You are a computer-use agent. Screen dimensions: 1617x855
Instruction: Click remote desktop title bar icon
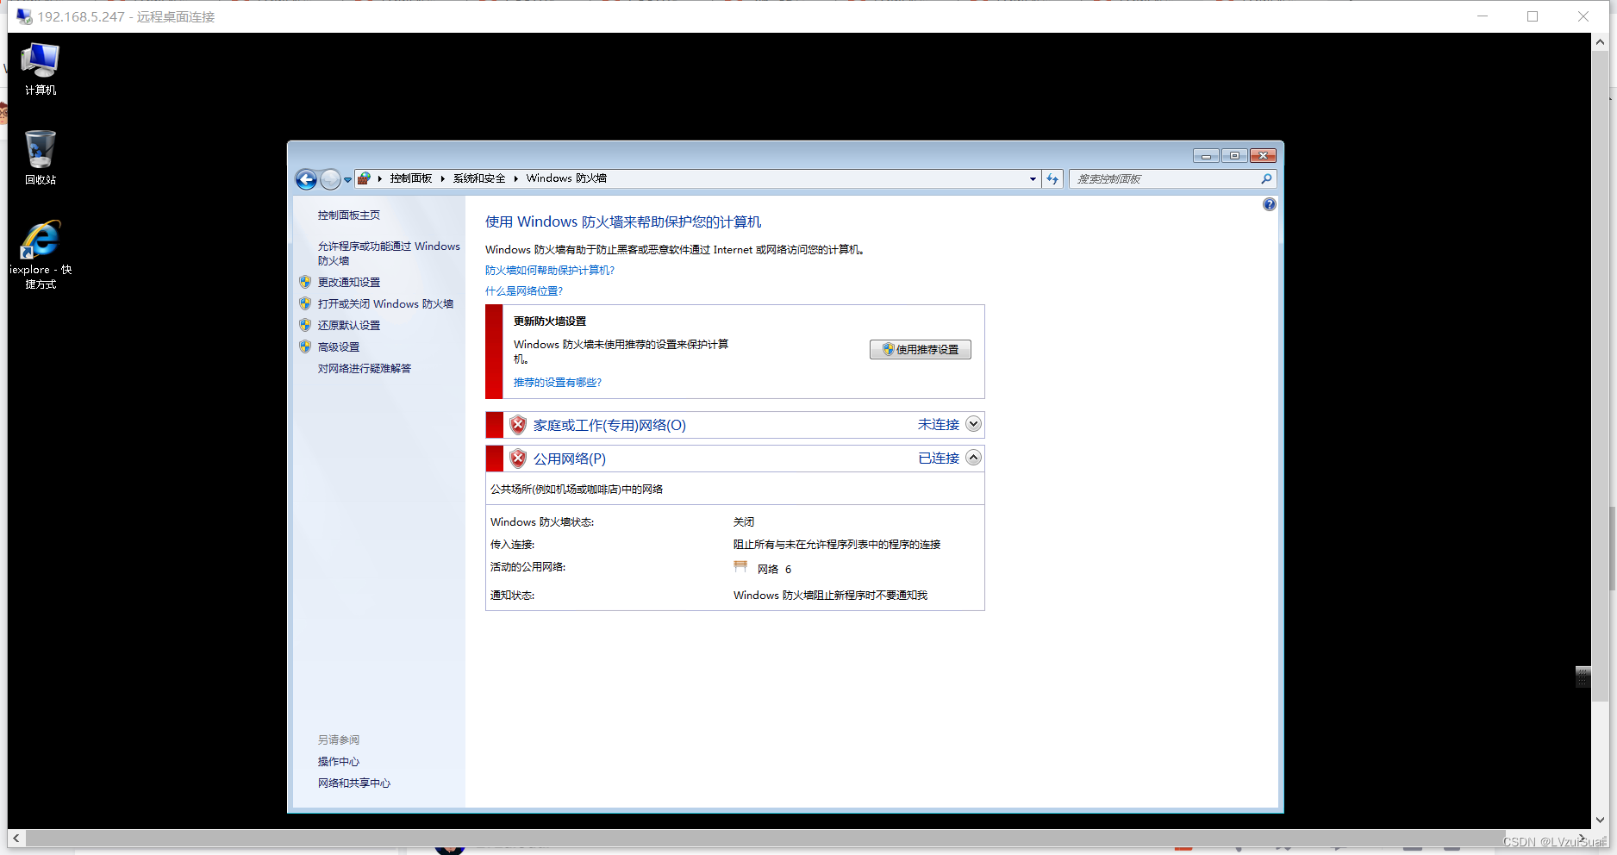24,16
